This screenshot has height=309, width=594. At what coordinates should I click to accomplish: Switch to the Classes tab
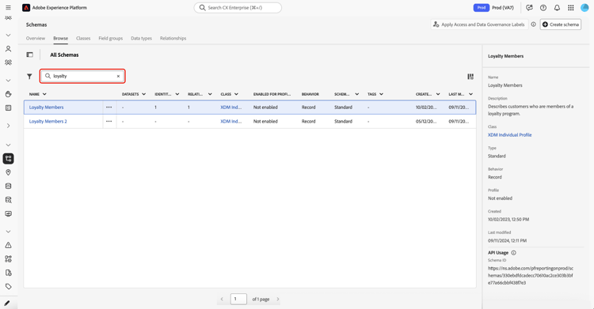[x=83, y=38]
